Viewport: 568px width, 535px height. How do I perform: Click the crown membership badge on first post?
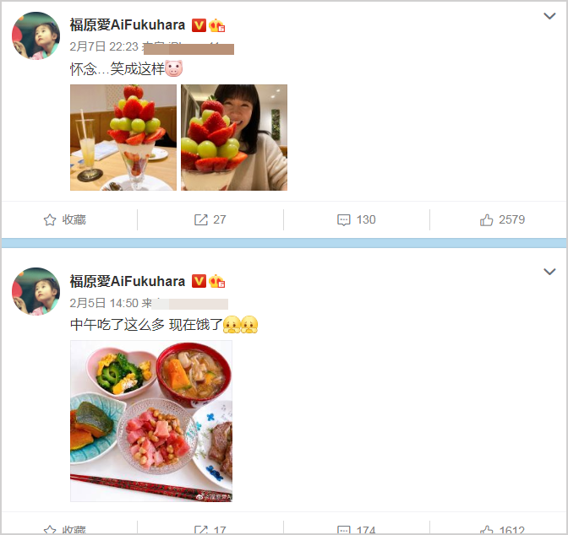216,25
